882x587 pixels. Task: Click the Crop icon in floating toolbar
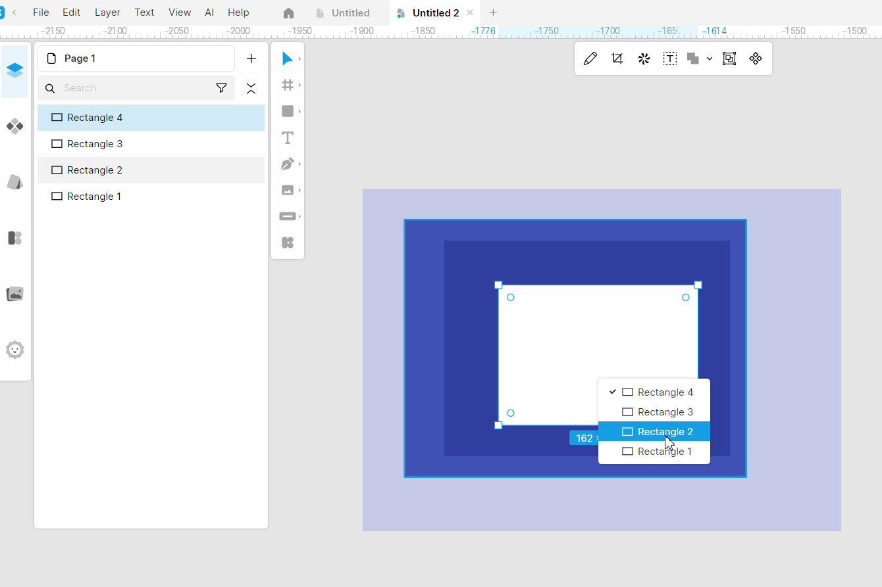click(617, 59)
